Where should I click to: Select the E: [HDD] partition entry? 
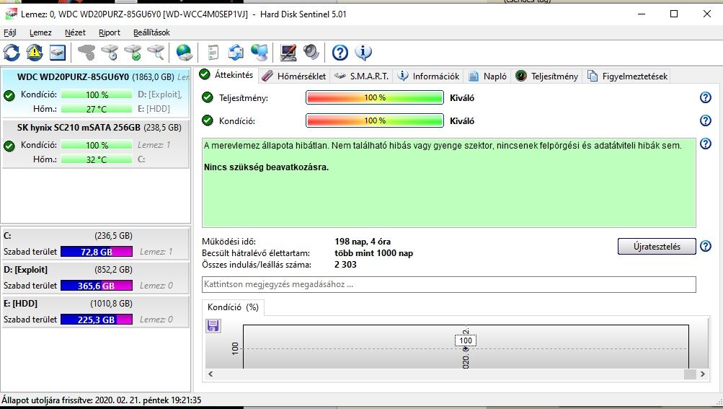point(95,312)
